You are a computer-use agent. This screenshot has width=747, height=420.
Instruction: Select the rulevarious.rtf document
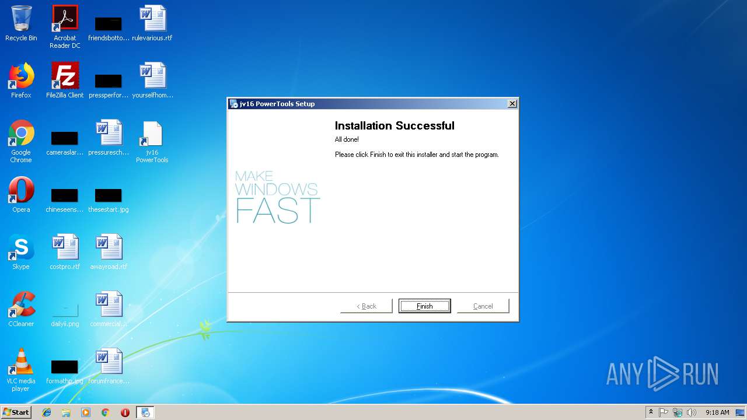[x=152, y=23]
